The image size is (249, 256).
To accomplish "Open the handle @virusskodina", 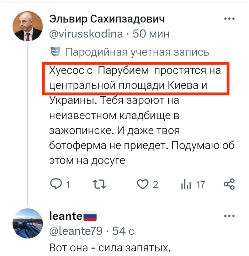I will point(86,34).
